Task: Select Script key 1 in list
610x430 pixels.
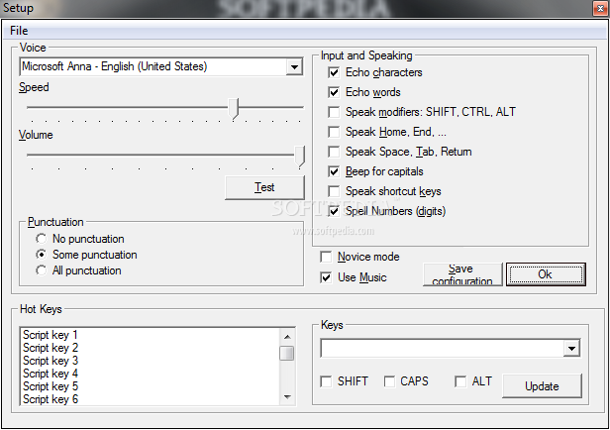Action: [150, 335]
